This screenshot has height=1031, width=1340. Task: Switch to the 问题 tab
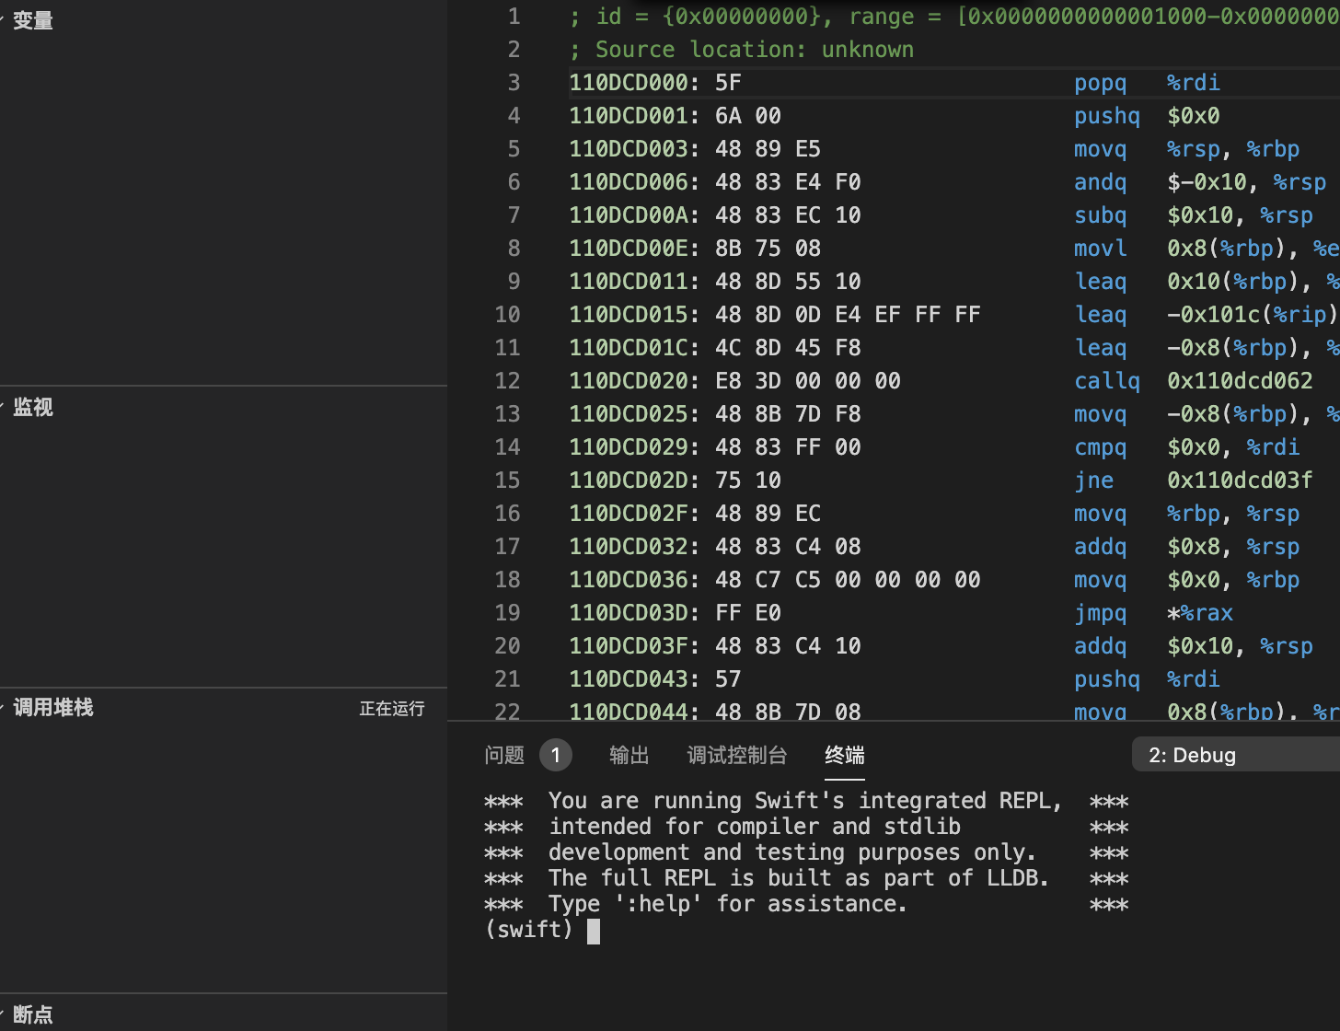(x=504, y=755)
